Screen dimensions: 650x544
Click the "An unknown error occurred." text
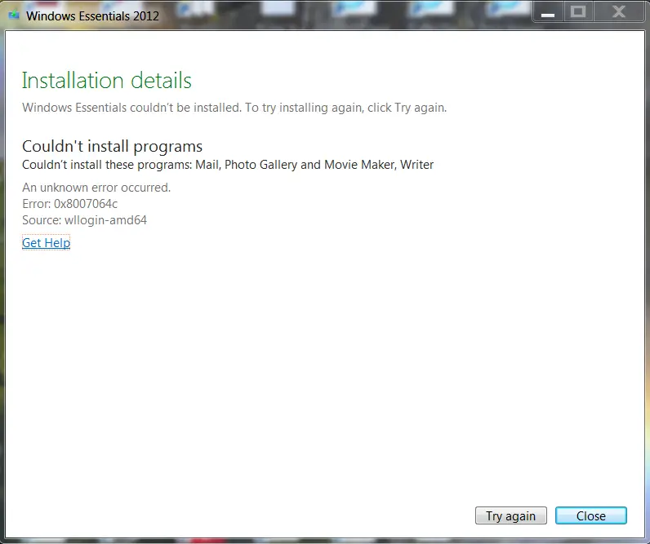click(96, 188)
